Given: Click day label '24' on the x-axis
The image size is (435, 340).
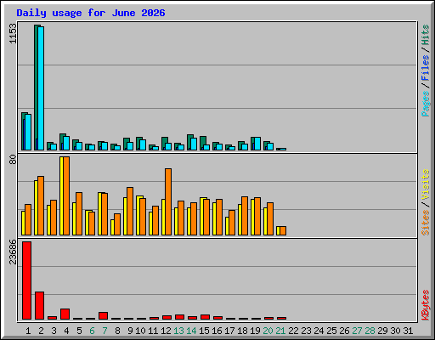Looking at the screenshot, I should coord(319,331).
